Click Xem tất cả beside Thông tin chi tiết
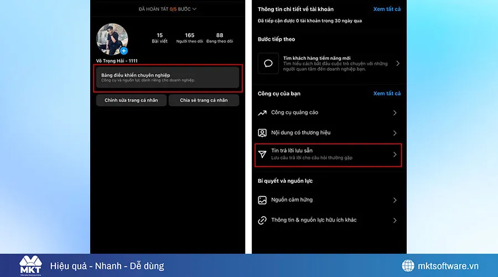The width and height of the screenshot is (498, 277). (x=387, y=9)
